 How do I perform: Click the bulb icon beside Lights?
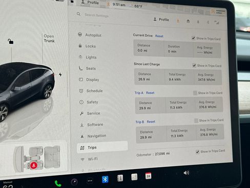80,57
